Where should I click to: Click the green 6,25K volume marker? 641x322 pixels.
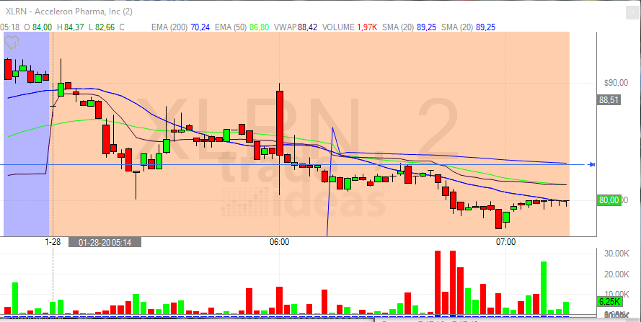609,302
